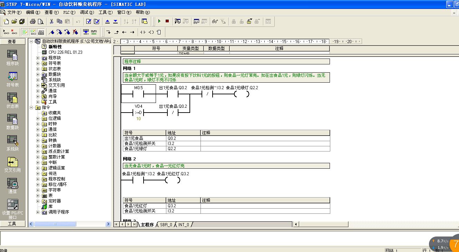Click the green RUN mode icon
Viewport: 459px width, 252px height.
[159, 21]
